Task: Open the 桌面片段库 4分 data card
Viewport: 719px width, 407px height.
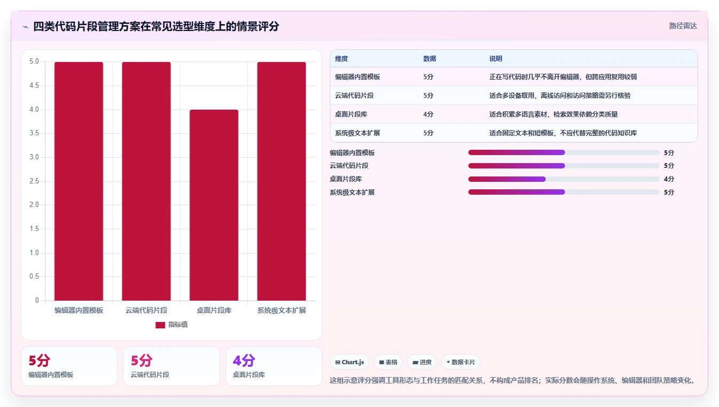Action: [x=274, y=366]
